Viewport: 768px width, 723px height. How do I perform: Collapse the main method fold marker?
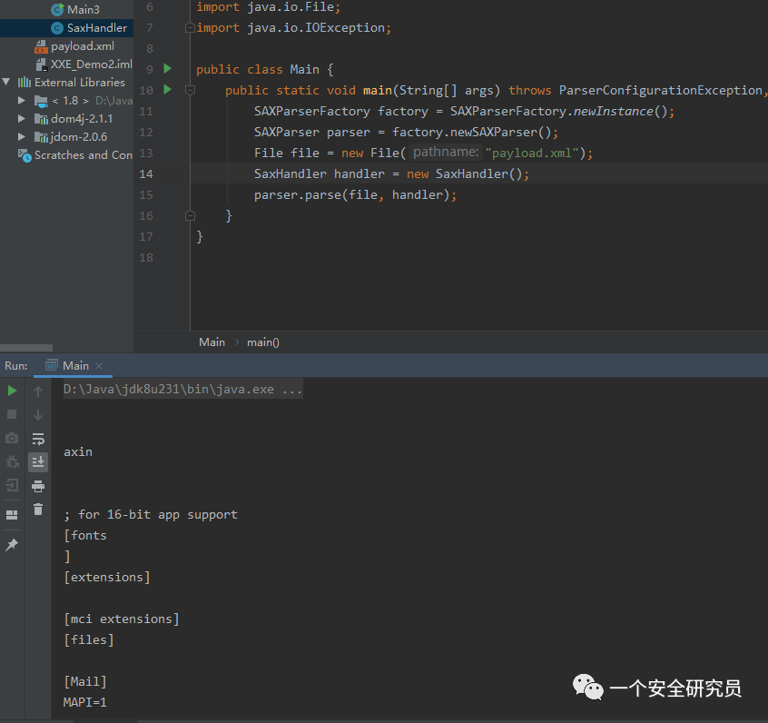coord(190,90)
